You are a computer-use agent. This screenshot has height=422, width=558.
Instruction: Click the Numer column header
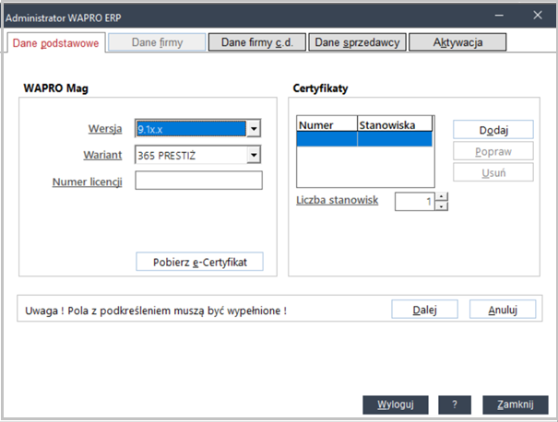[326, 123]
